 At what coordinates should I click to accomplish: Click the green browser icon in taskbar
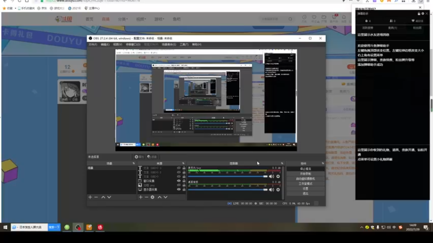click(x=67, y=227)
